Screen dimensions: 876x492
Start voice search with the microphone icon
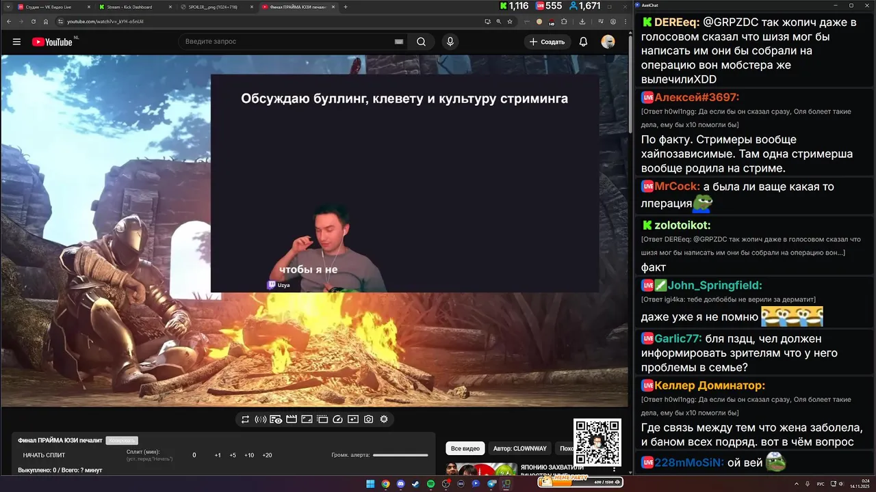[x=450, y=42]
